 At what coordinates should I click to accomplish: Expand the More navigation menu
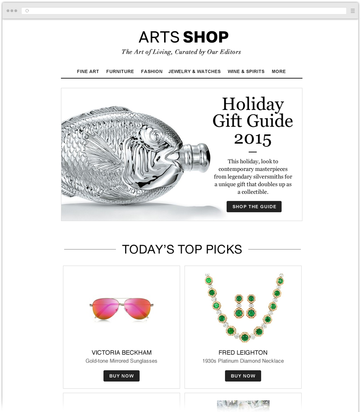pos(278,71)
